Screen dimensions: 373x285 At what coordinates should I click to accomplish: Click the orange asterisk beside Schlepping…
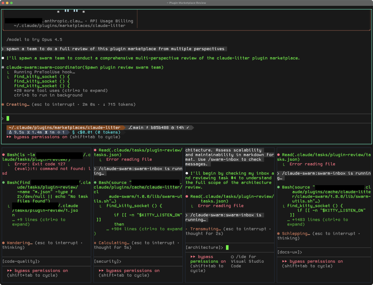pos(279,234)
